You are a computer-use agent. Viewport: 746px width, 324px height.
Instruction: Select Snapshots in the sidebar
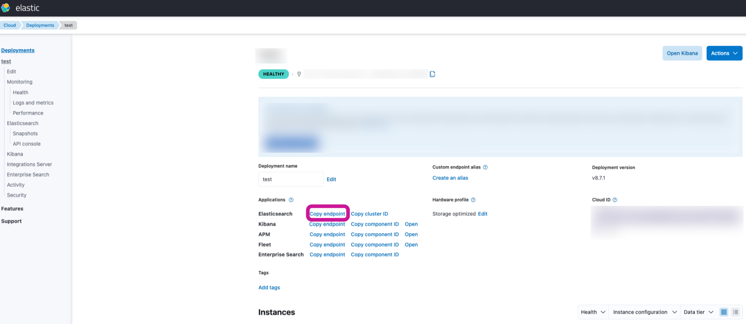[x=25, y=133]
